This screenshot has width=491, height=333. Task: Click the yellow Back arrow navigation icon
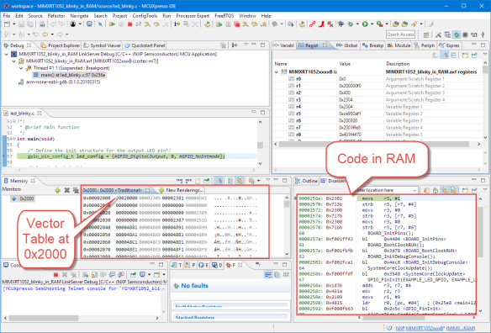point(45,34)
